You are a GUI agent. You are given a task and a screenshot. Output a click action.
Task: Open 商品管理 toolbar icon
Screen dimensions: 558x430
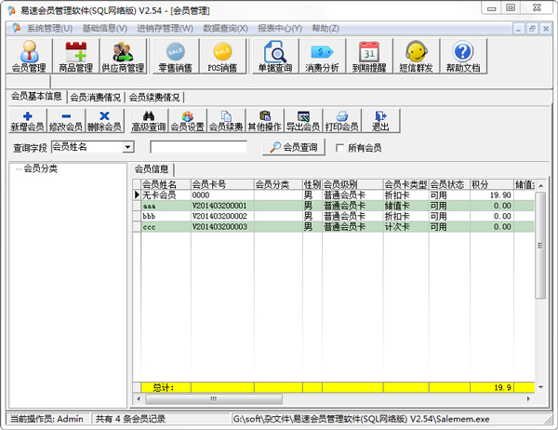click(76, 56)
